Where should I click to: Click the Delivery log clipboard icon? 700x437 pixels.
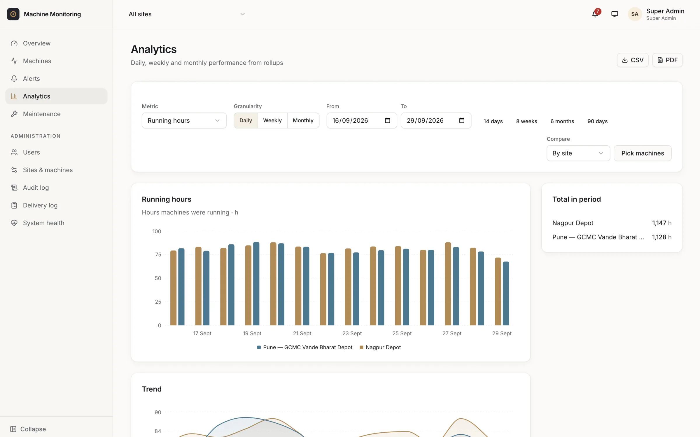coord(14,205)
